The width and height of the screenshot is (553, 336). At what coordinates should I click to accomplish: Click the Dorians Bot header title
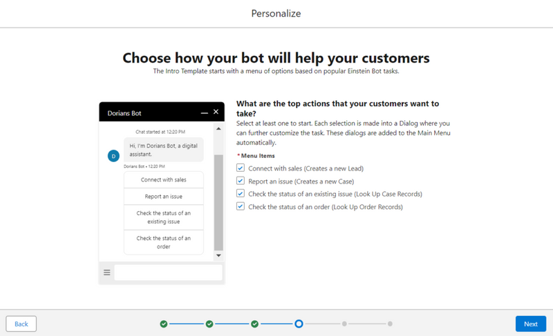tap(124, 113)
